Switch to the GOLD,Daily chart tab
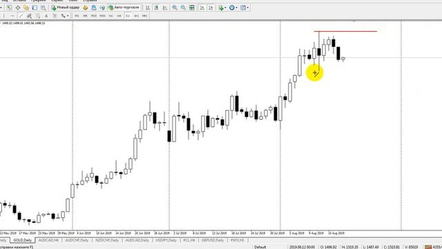The image size is (442, 249). click(22, 240)
